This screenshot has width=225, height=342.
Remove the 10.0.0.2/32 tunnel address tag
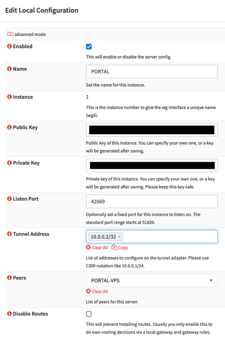coord(119,237)
